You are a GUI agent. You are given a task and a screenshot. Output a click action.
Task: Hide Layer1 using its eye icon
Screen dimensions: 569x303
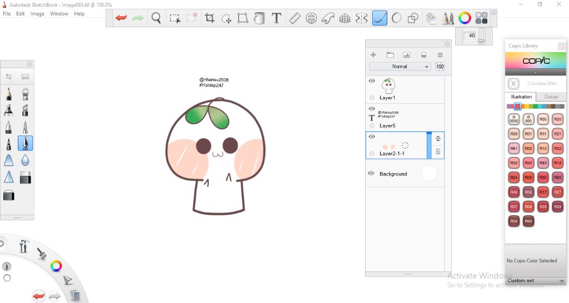click(372, 81)
